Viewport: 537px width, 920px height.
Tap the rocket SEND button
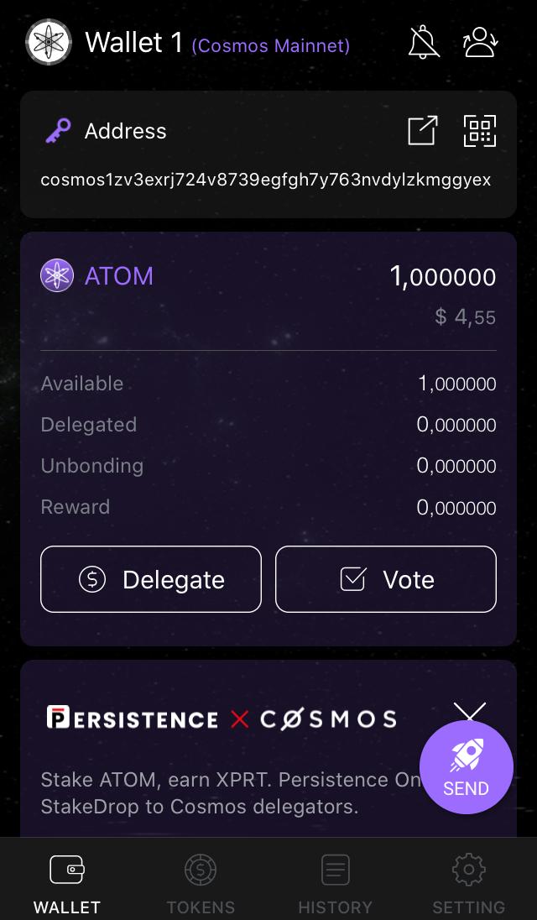(467, 767)
